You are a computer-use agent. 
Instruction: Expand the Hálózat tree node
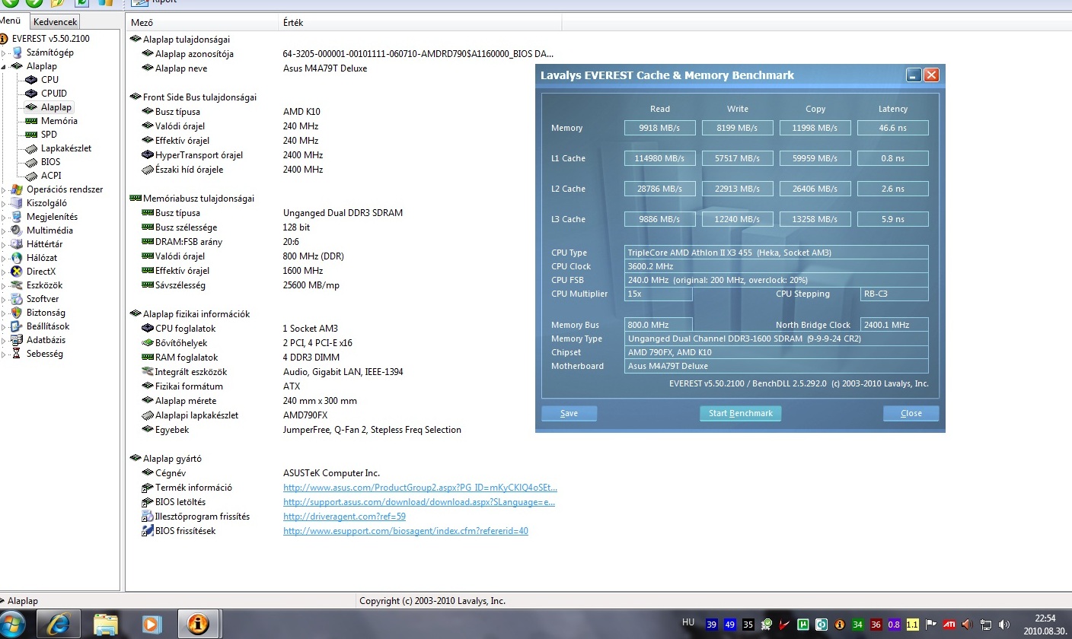[5, 259]
